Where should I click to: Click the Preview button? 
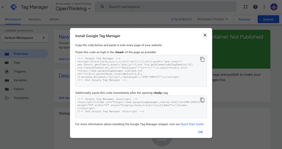(x=244, y=19)
